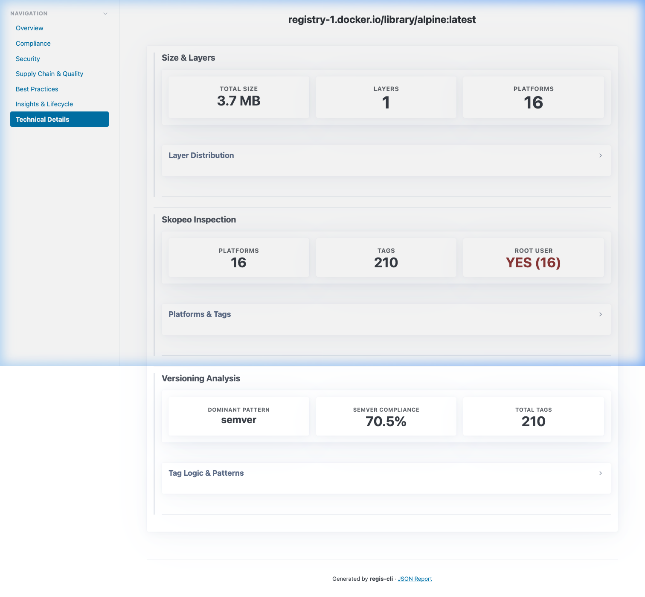The height and width of the screenshot is (597, 645).
Task: Click the Layer Distribution chevron arrow
Action: coord(600,155)
